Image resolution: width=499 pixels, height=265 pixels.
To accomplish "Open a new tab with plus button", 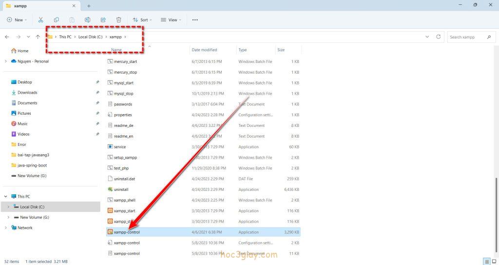I will click(89, 6).
